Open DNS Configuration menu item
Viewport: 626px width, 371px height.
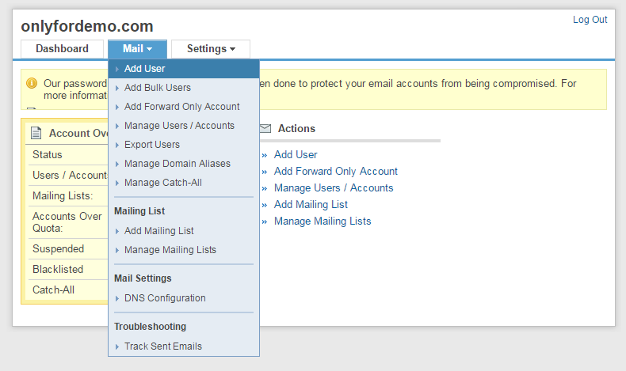coord(165,298)
